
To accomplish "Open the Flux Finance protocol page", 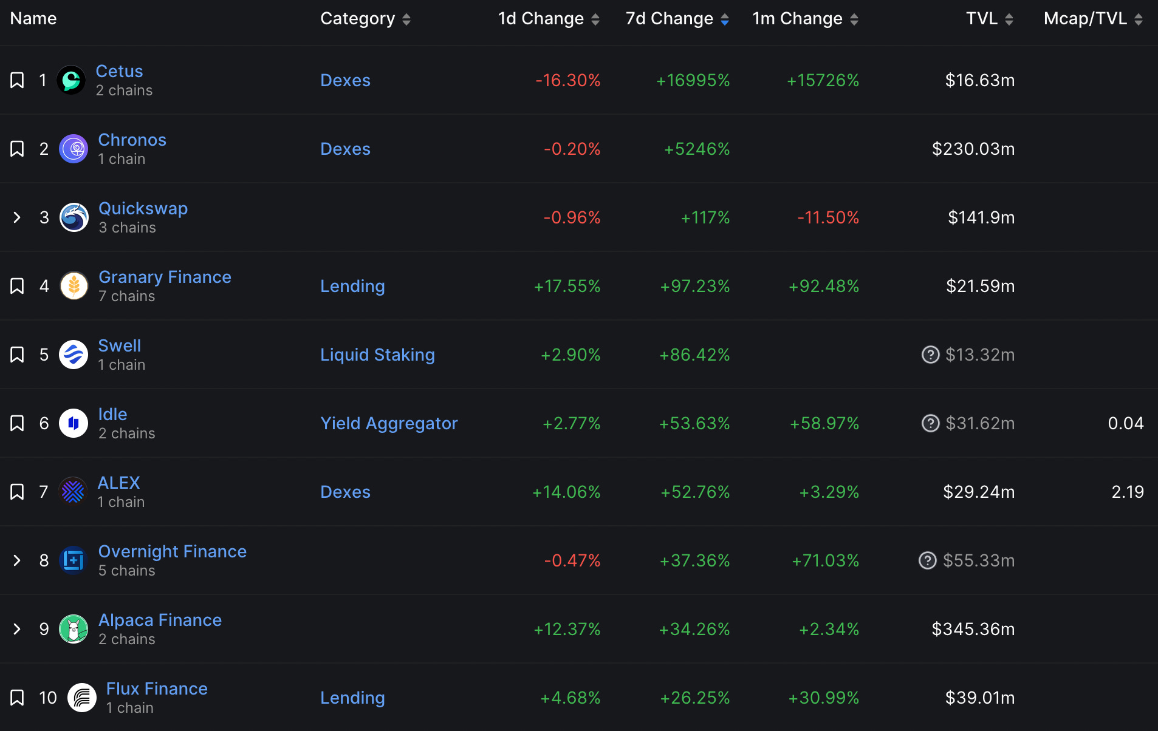I will click(x=157, y=688).
